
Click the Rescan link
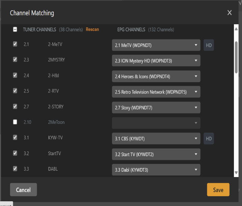pos(92,29)
